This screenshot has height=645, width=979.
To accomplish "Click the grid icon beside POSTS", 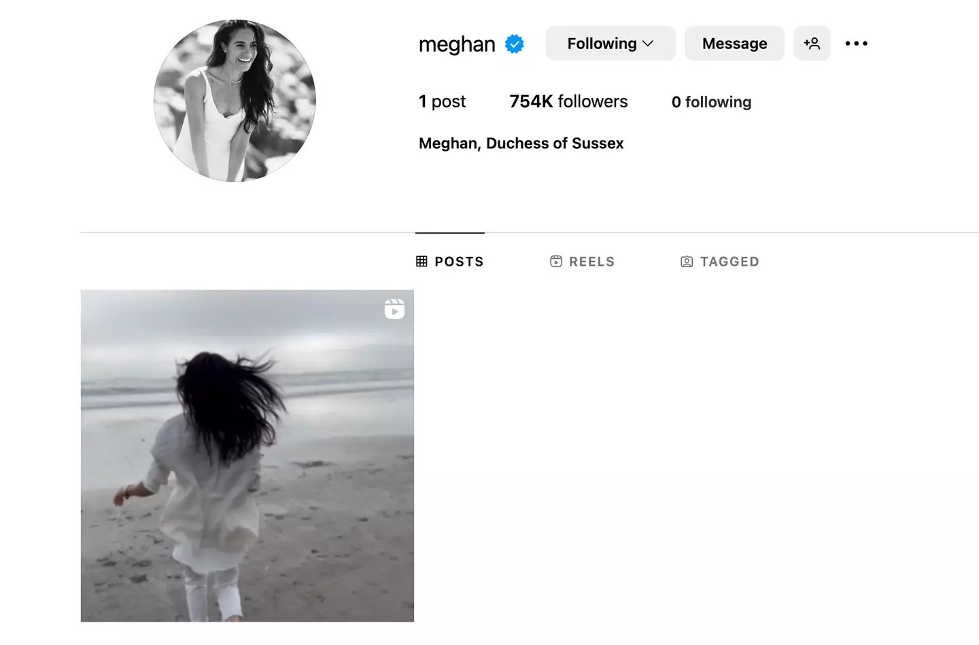I will click(422, 262).
